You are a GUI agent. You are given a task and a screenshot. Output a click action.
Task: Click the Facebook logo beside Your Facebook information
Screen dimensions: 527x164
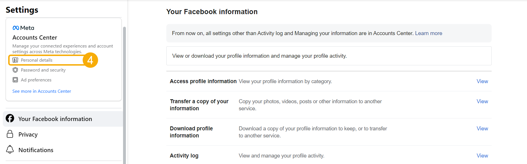(x=10, y=118)
